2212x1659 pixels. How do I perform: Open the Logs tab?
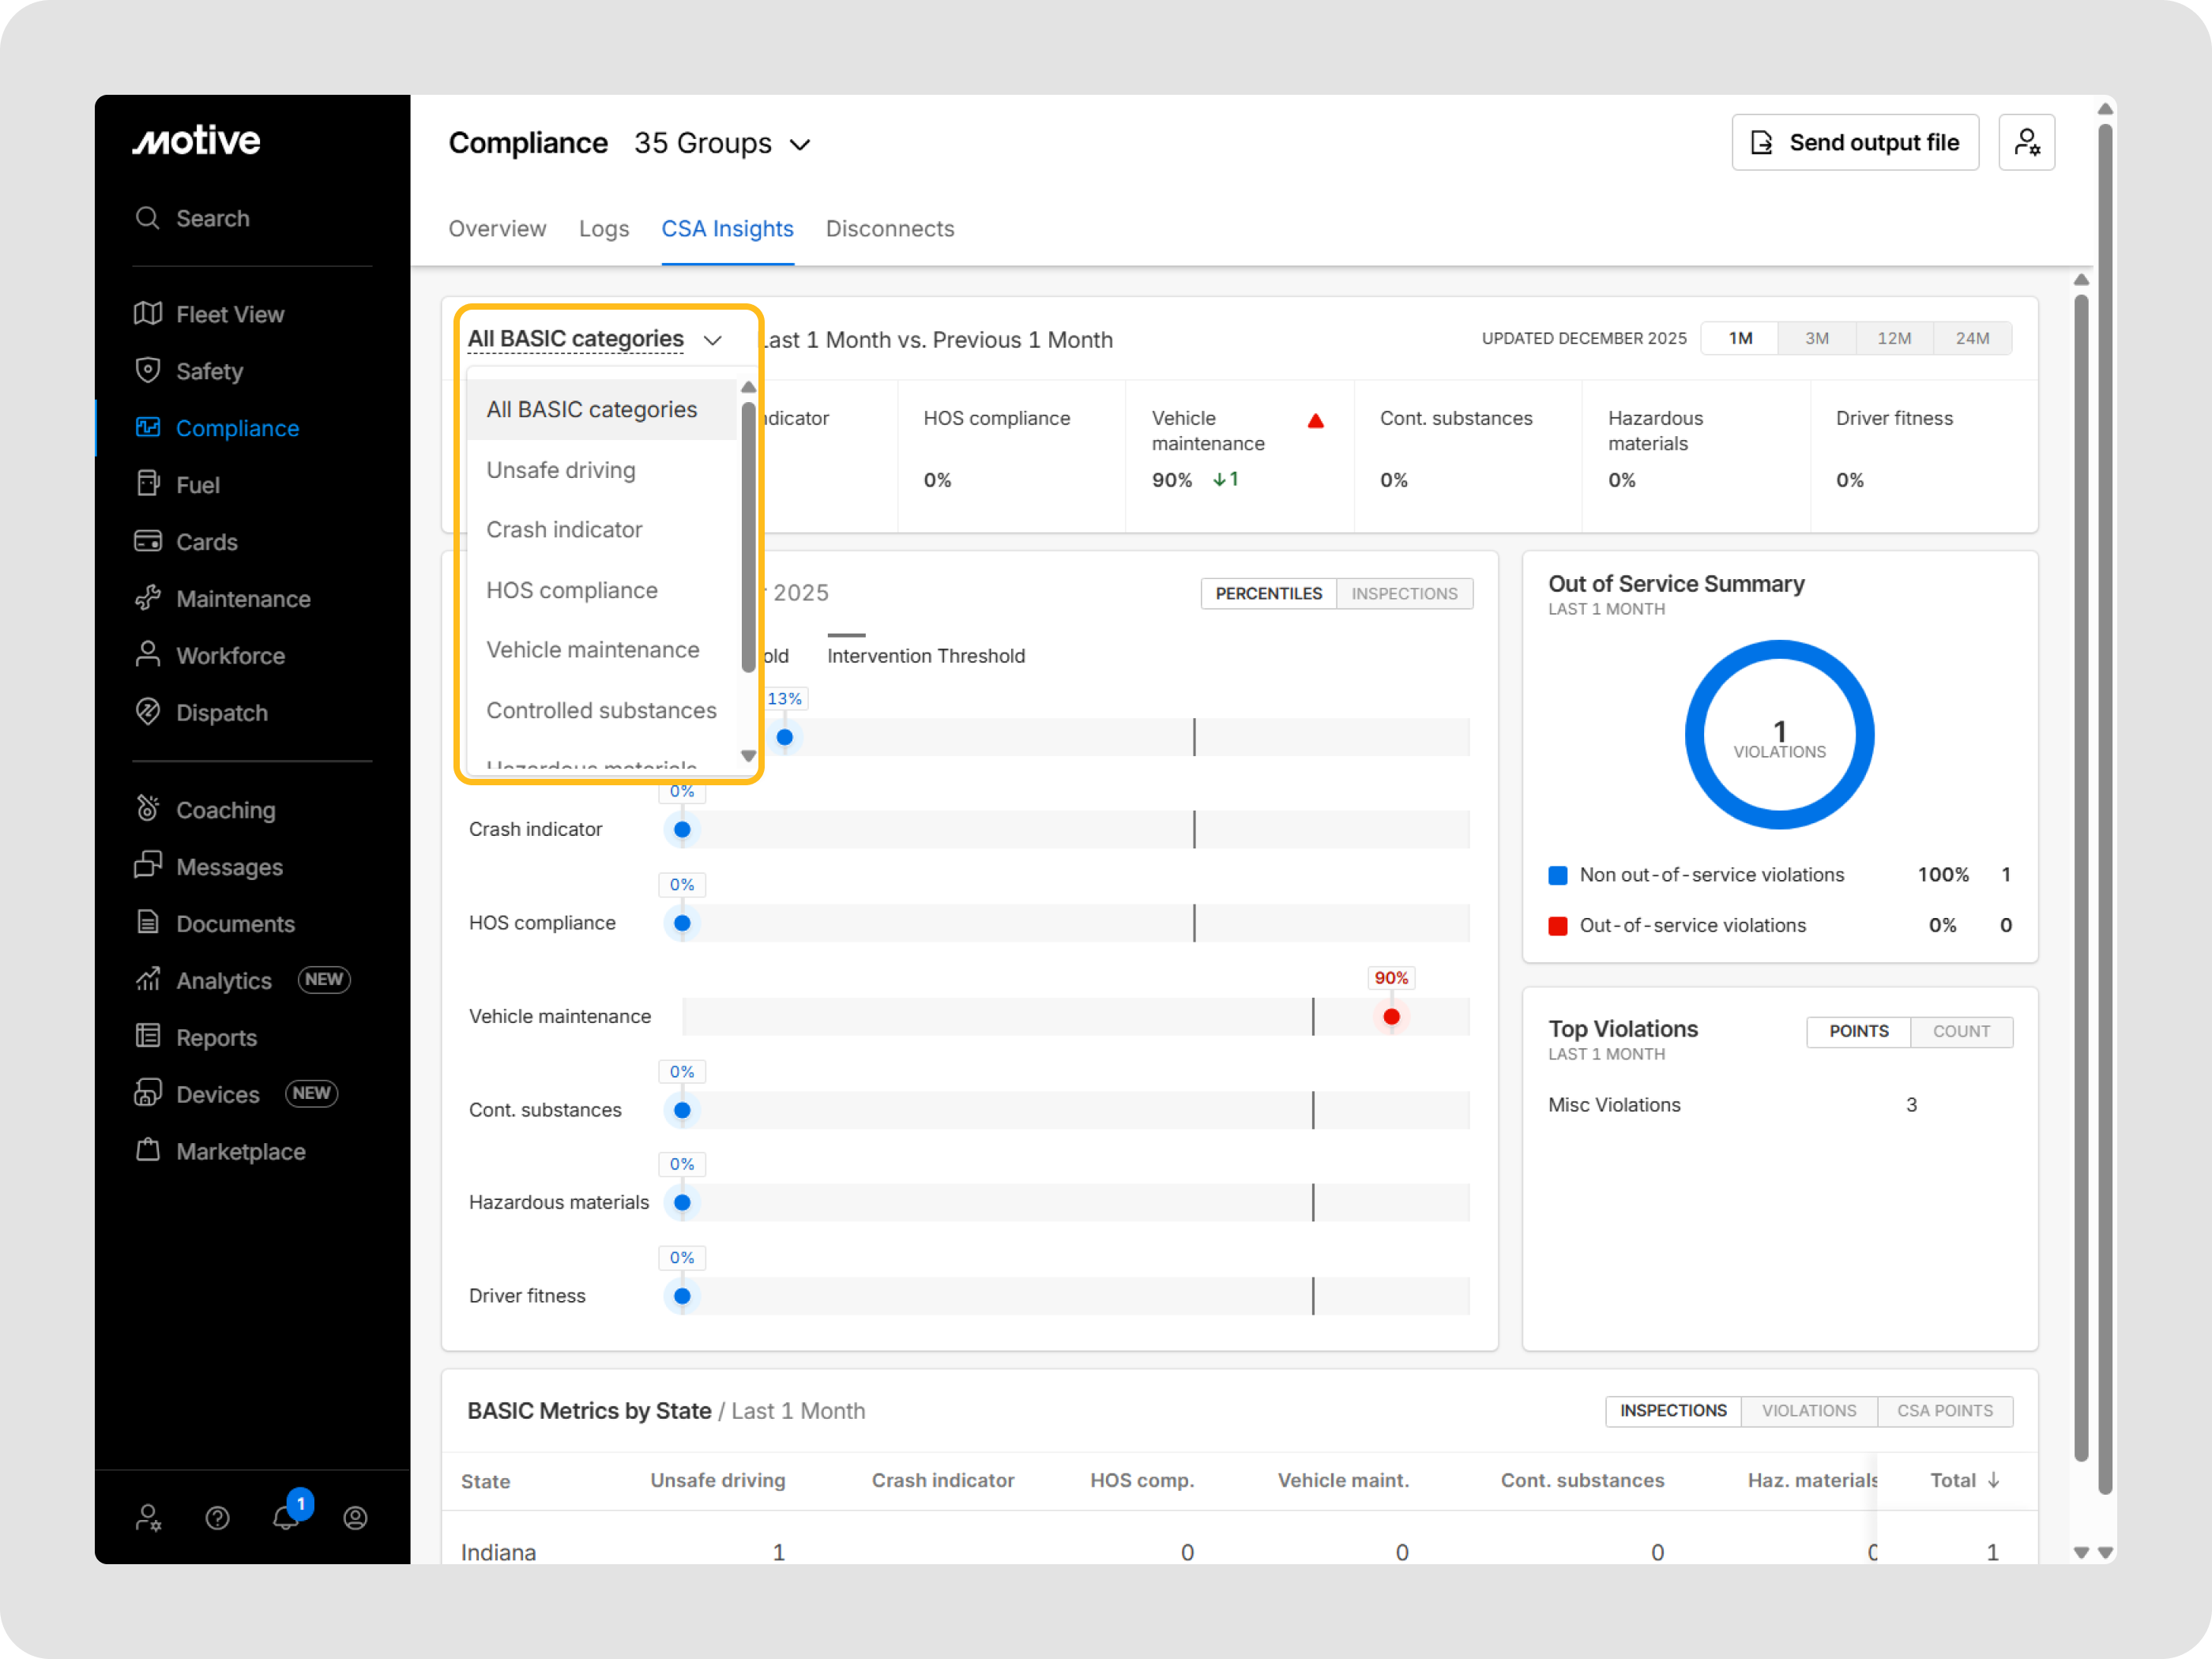click(x=603, y=229)
